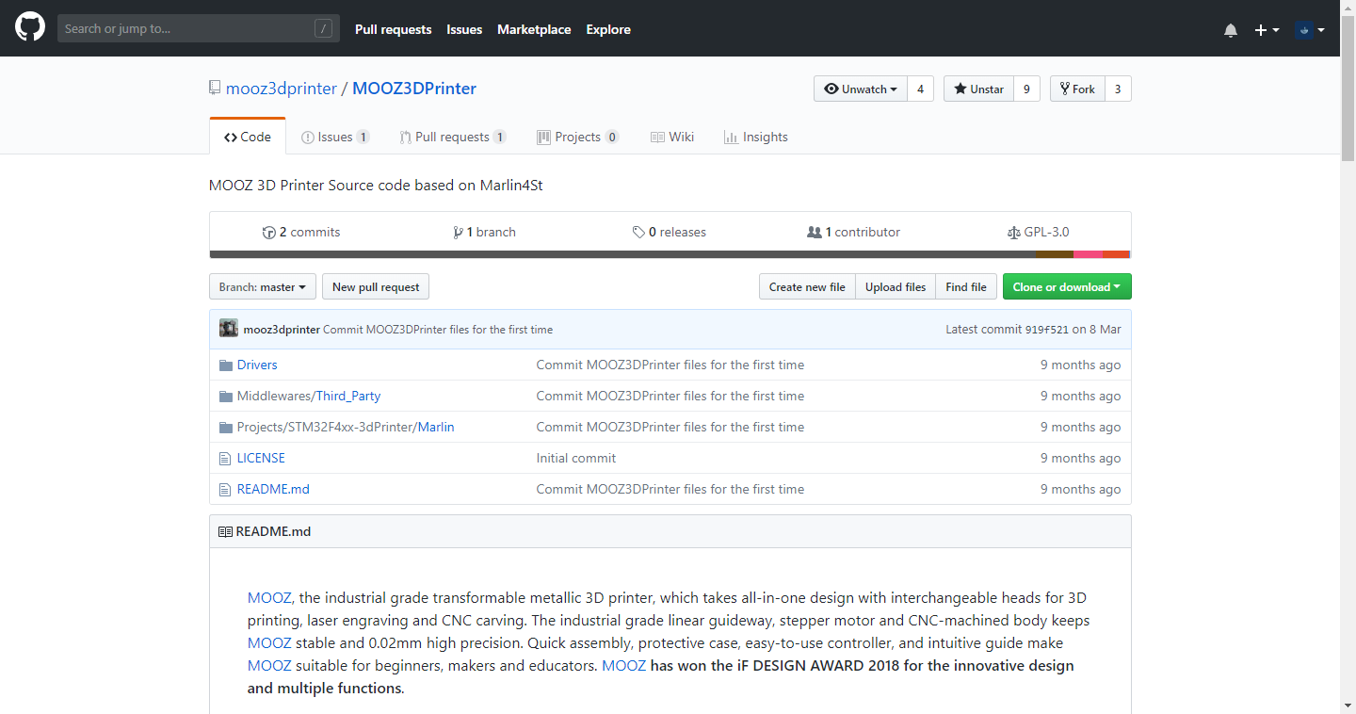Viewport: 1356px width, 714px height.
Task: View the watchers count 4
Action: tap(920, 89)
